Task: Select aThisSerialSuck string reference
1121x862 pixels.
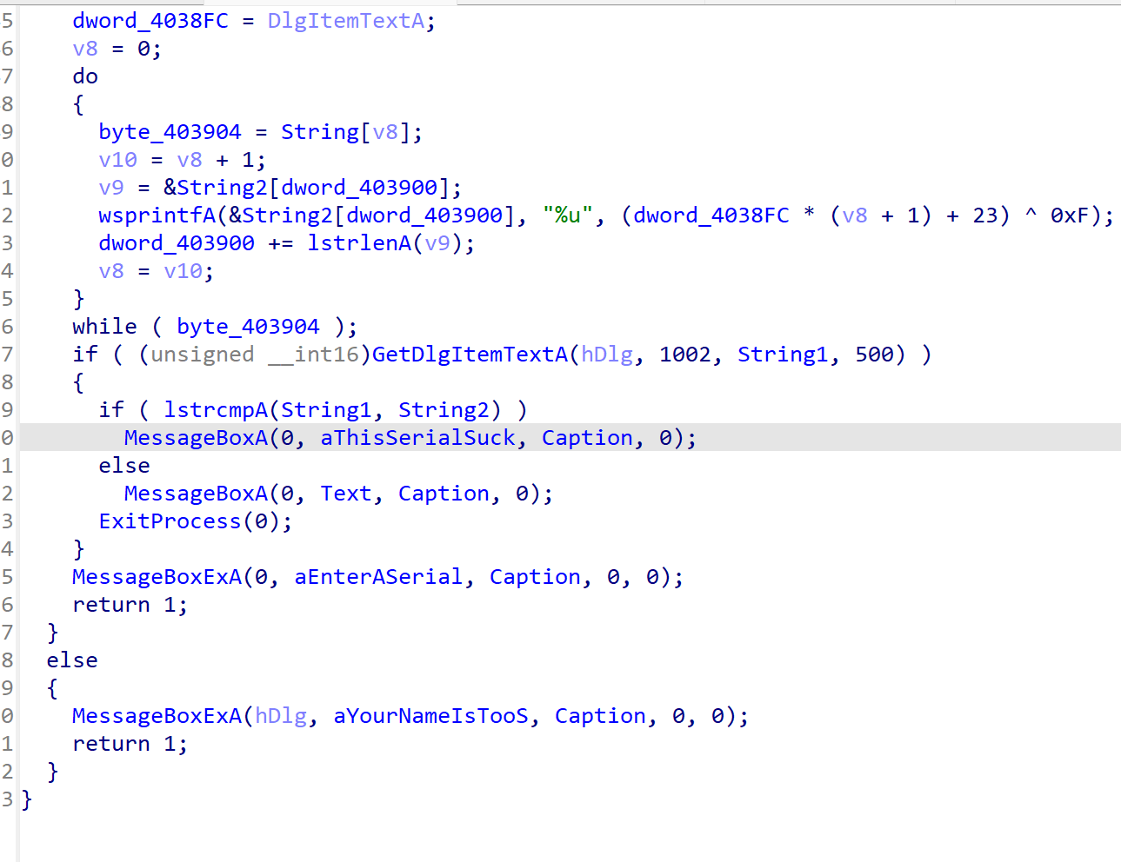Action: [x=417, y=438]
